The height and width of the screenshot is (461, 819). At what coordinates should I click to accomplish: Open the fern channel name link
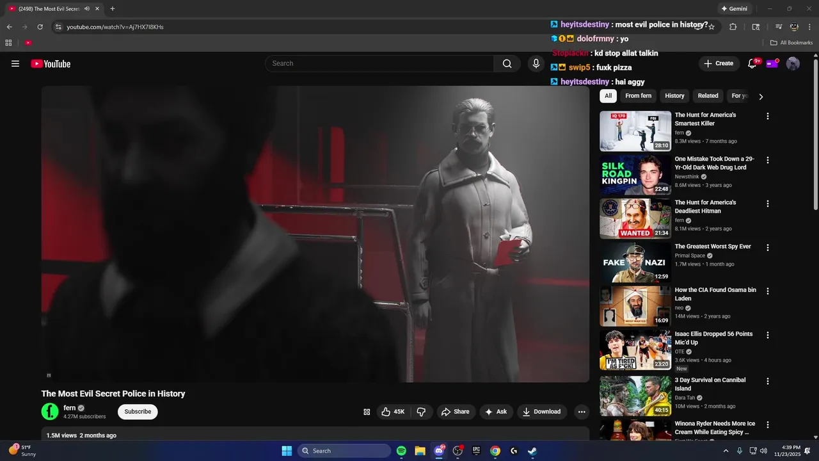(70, 408)
